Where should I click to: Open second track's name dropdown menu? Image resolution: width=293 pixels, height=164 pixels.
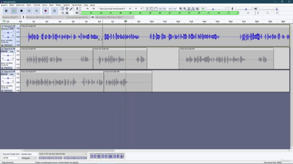(x=9, y=49)
